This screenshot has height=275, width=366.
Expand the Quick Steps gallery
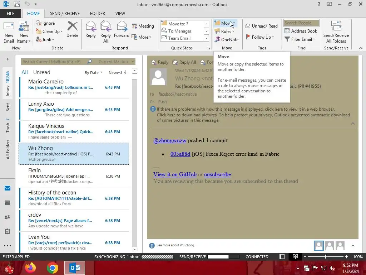coord(206,38)
